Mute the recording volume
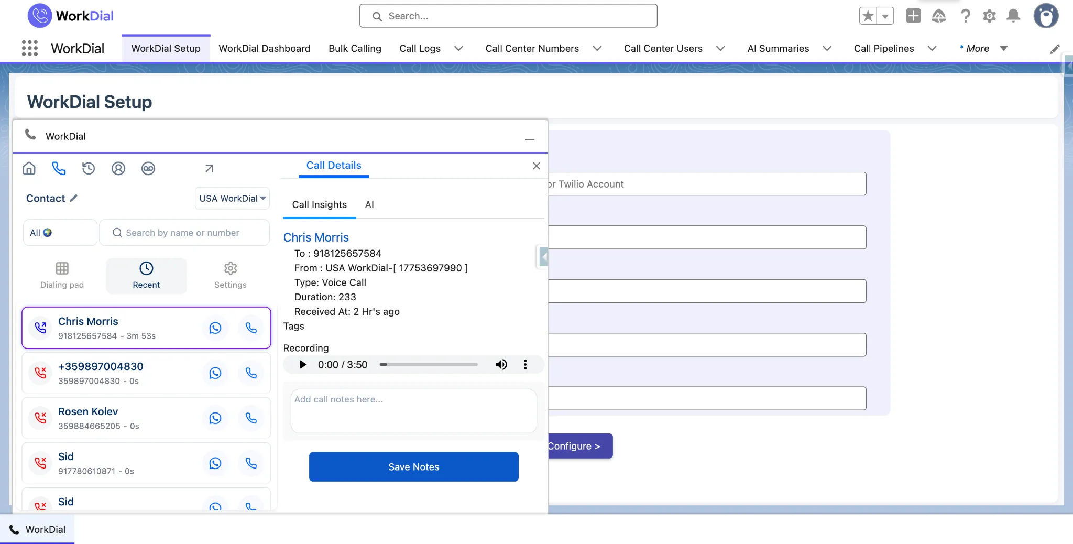 pos(501,365)
